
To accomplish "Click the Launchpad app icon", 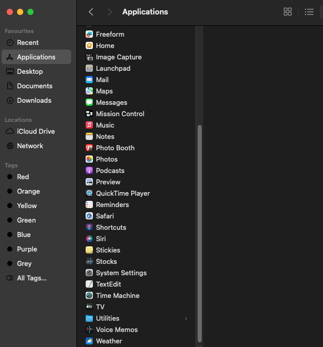I will 89,68.
